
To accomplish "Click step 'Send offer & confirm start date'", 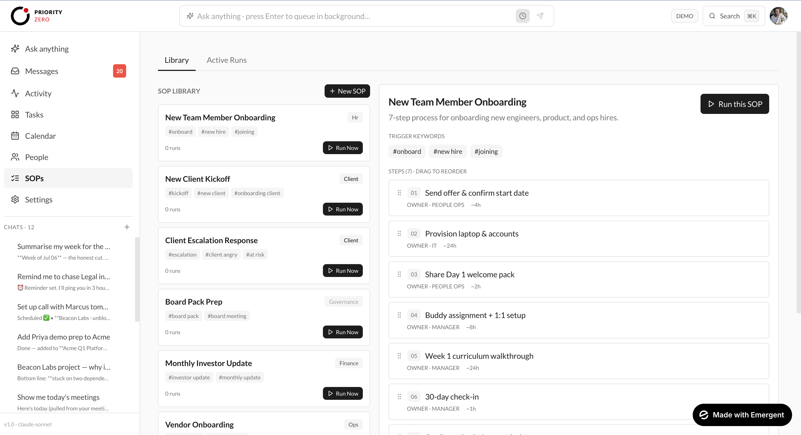I will [578, 198].
